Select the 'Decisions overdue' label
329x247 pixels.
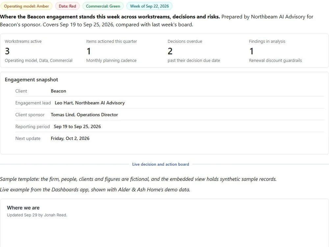pos(185,41)
